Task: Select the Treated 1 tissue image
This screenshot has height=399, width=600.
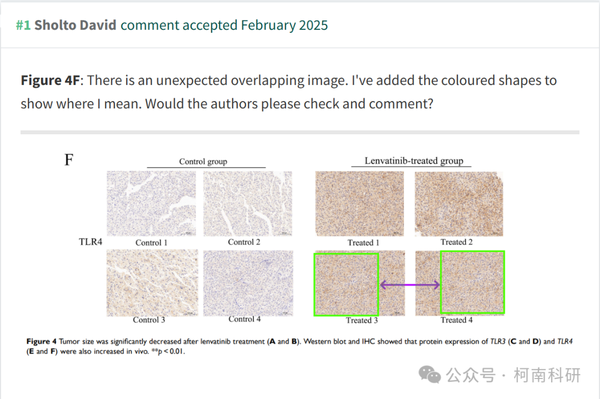Action: 359,203
